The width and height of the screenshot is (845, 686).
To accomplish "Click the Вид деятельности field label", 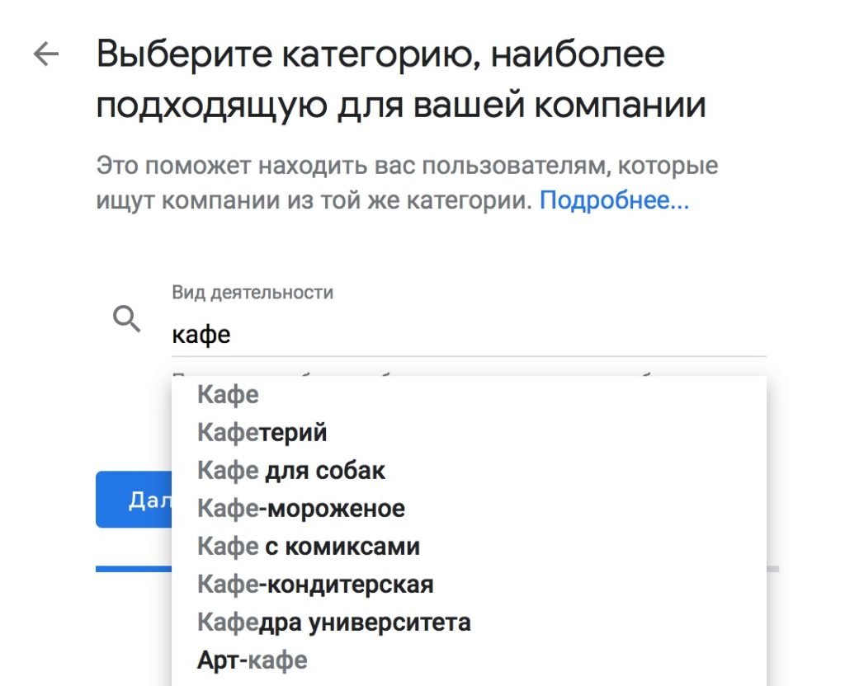I will pyautogui.click(x=251, y=292).
